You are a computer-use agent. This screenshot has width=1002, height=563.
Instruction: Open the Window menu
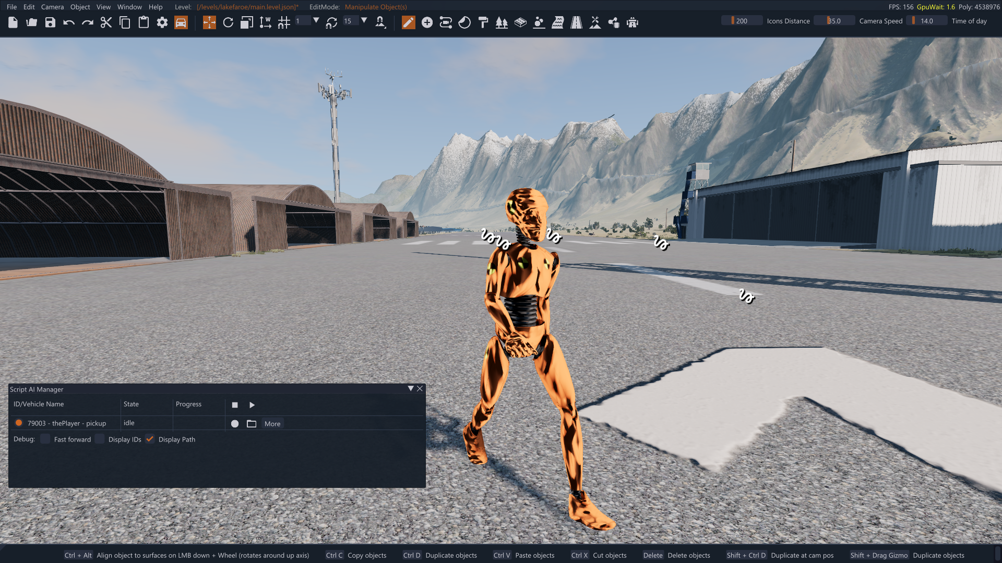pyautogui.click(x=129, y=7)
